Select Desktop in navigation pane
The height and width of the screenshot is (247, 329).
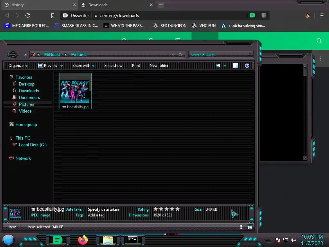[x=27, y=84]
